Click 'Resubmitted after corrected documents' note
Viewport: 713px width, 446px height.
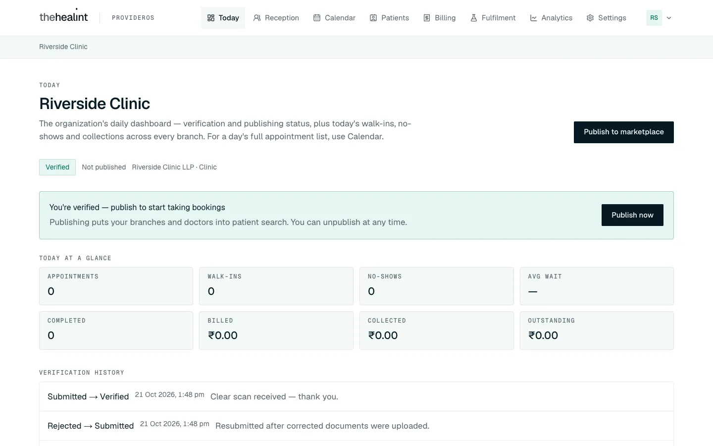(x=322, y=426)
